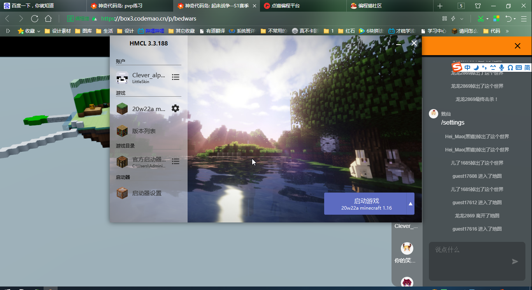Select the 20w22a game version entry
The width and height of the screenshot is (532, 290).
pyautogui.click(x=149, y=109)
